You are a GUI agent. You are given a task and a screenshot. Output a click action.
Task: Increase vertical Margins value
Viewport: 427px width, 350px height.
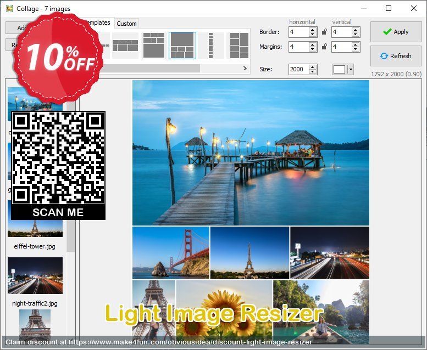(x=355, y=44)
